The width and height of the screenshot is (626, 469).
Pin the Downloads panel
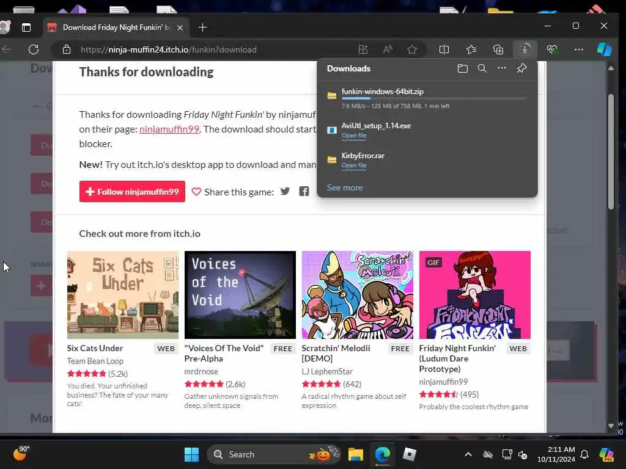click(522, 68)
